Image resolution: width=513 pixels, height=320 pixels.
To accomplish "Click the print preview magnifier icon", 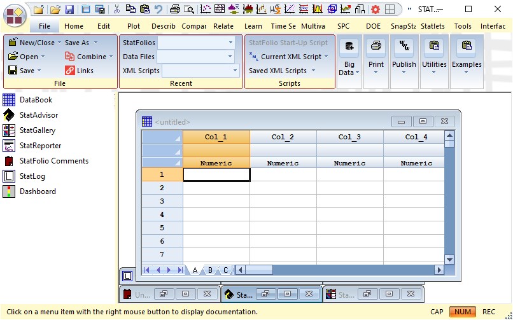I will (189, 9).
